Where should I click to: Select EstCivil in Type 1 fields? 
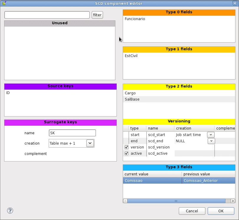point(131,56)
